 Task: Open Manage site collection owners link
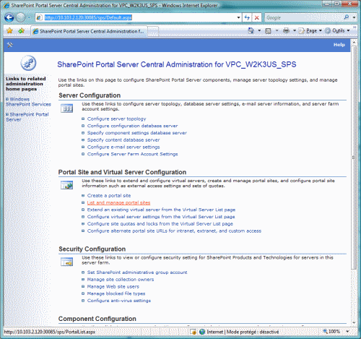pyautogui.click(x=121, y=280)
